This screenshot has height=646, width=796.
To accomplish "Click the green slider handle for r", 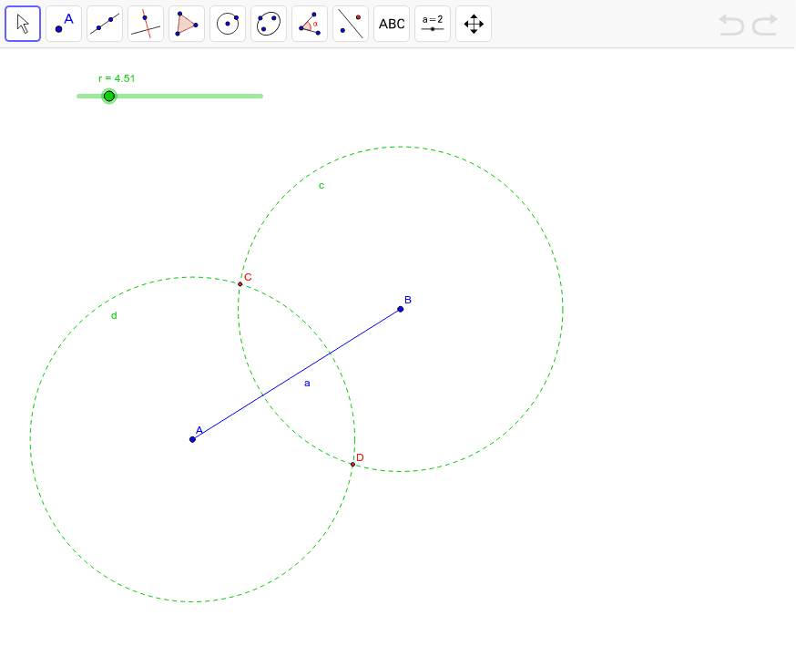I will (109, 96).
